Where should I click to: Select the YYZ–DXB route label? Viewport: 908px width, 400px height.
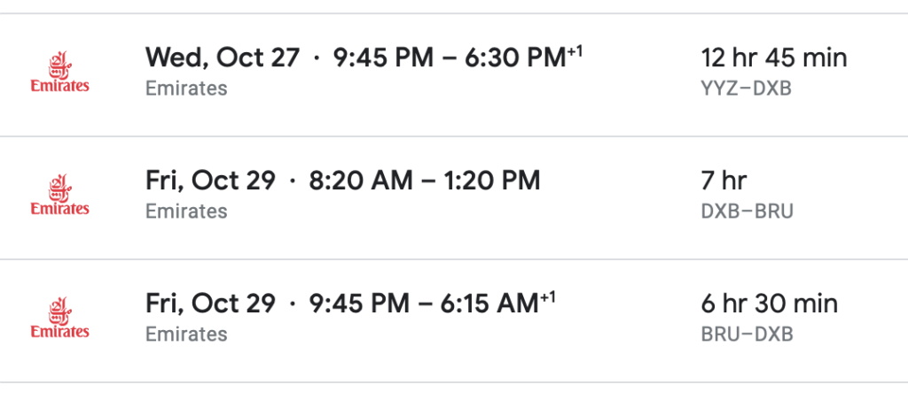pos(746,88)
